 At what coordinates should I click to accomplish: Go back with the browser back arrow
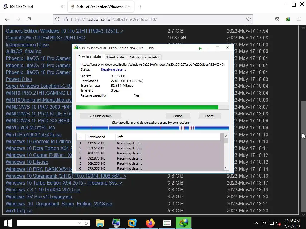coord(7,19)
